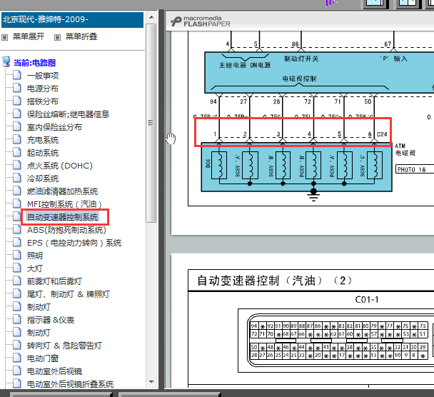Select 转向灯 & 危险警告灯 item
The image size is (434, 397).
tap(64, 346)
